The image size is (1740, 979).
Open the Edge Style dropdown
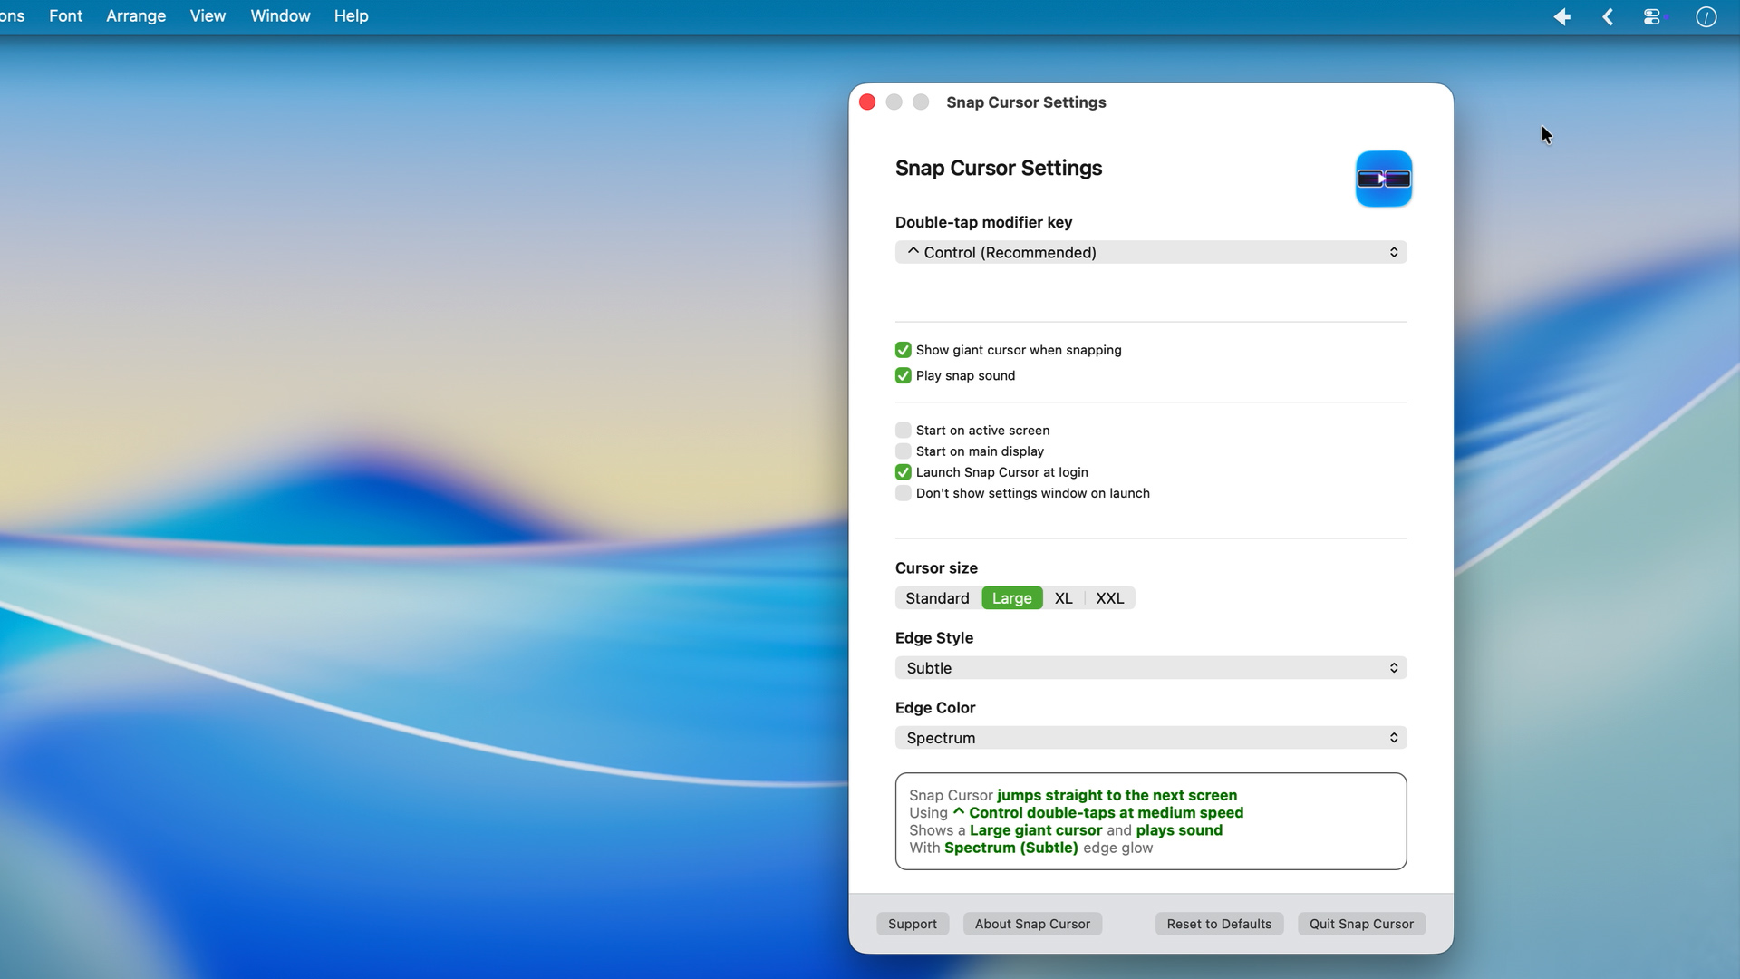(1150, 668)
